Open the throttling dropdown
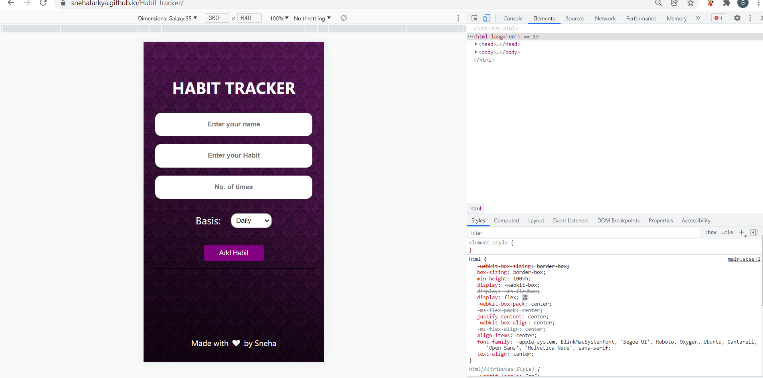 click(312, 18)
